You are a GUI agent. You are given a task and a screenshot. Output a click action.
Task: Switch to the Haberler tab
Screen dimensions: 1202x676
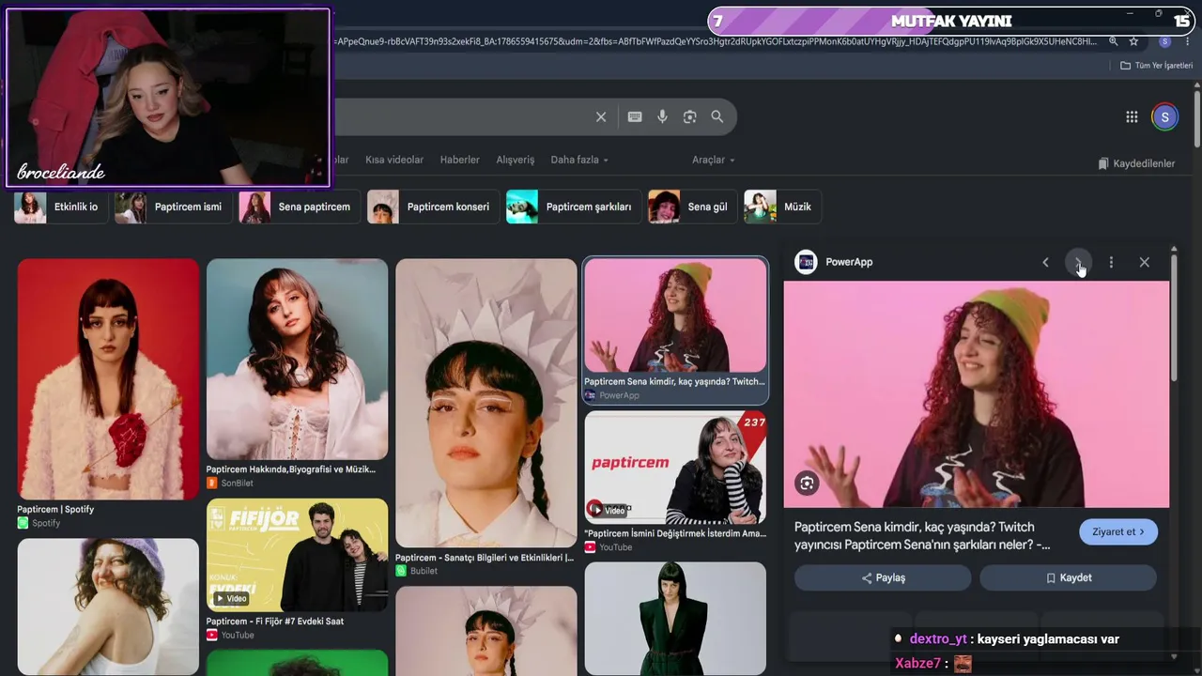(460, 160)
